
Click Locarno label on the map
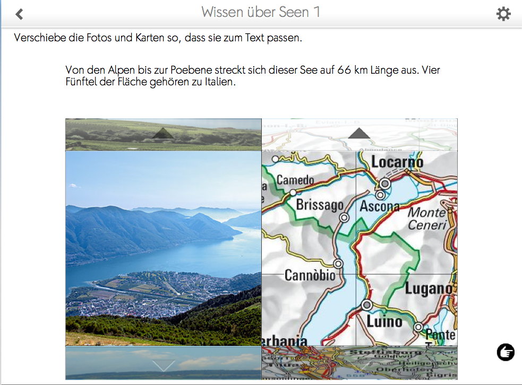397,162
